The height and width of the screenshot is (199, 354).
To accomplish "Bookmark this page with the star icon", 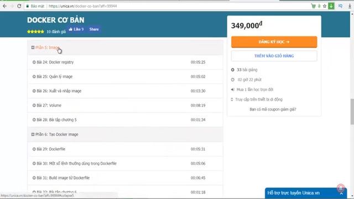I will point(325,6).
